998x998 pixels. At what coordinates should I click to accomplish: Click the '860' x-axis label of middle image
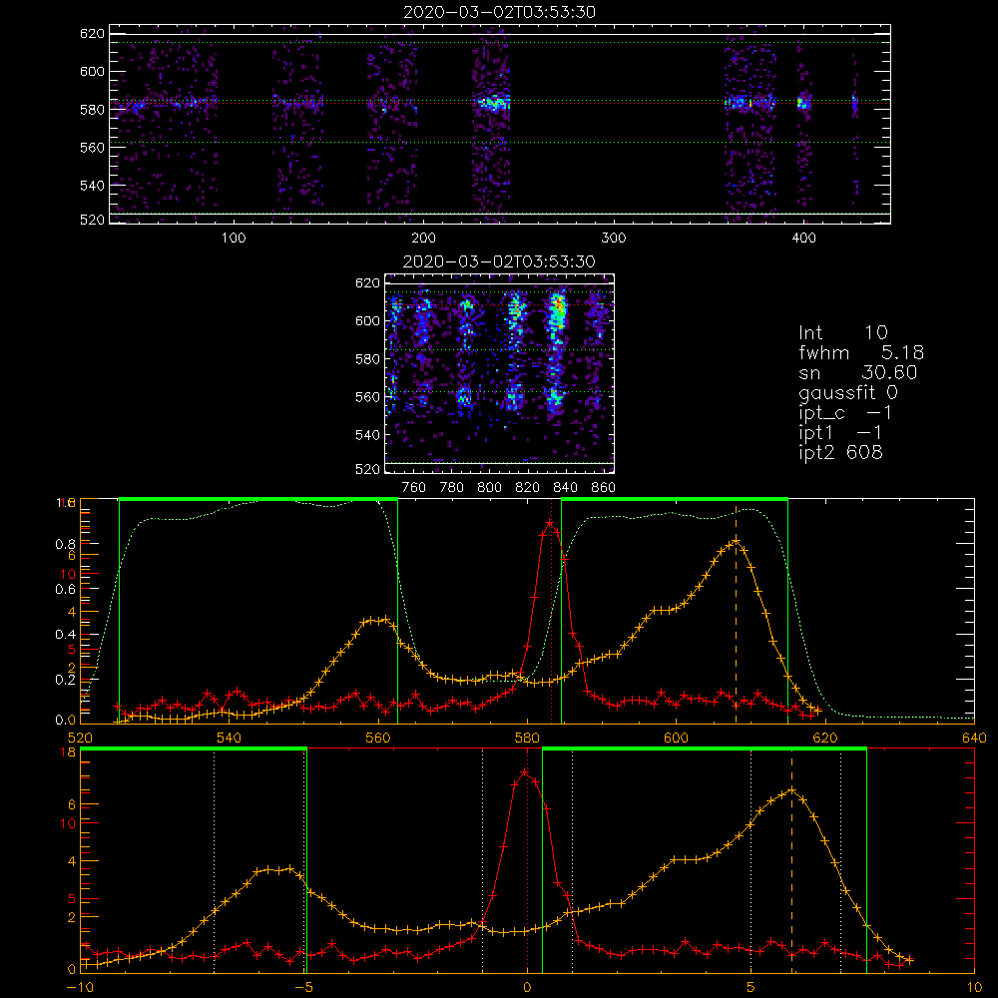click(x=603, y=488)
